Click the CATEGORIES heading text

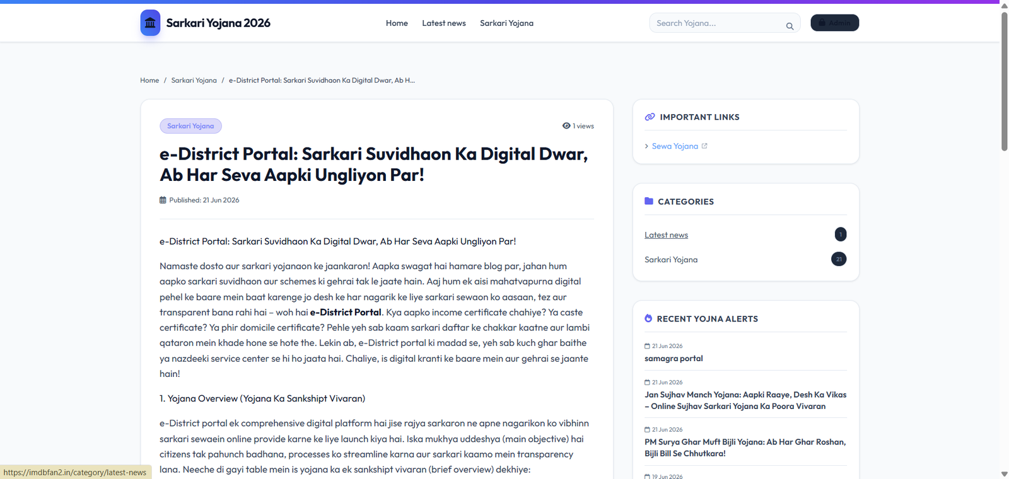click(686, 202)
